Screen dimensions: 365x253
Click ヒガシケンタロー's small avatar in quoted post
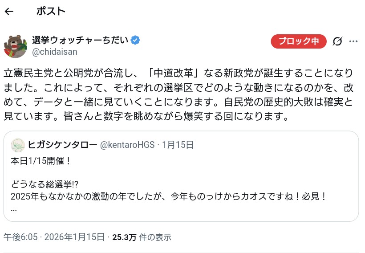18,145
